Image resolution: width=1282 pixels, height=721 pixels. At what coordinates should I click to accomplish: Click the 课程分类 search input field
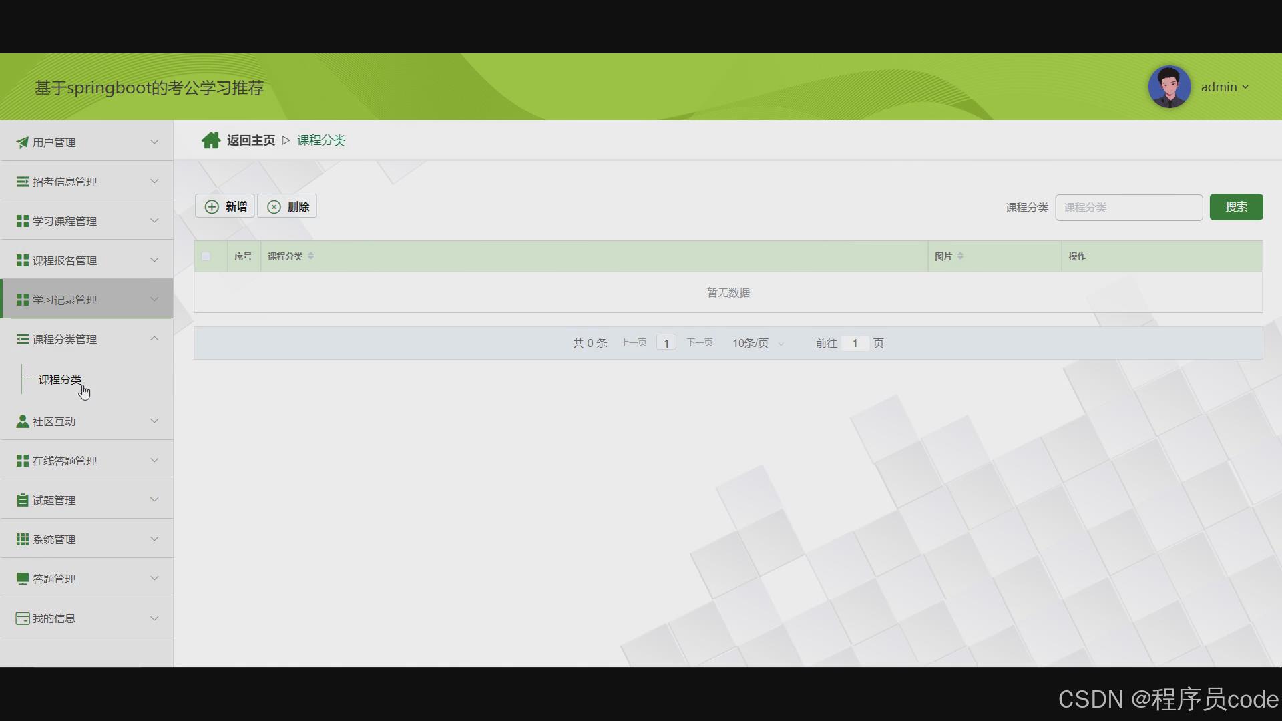pyautogui.click(x=1128, y=208)
